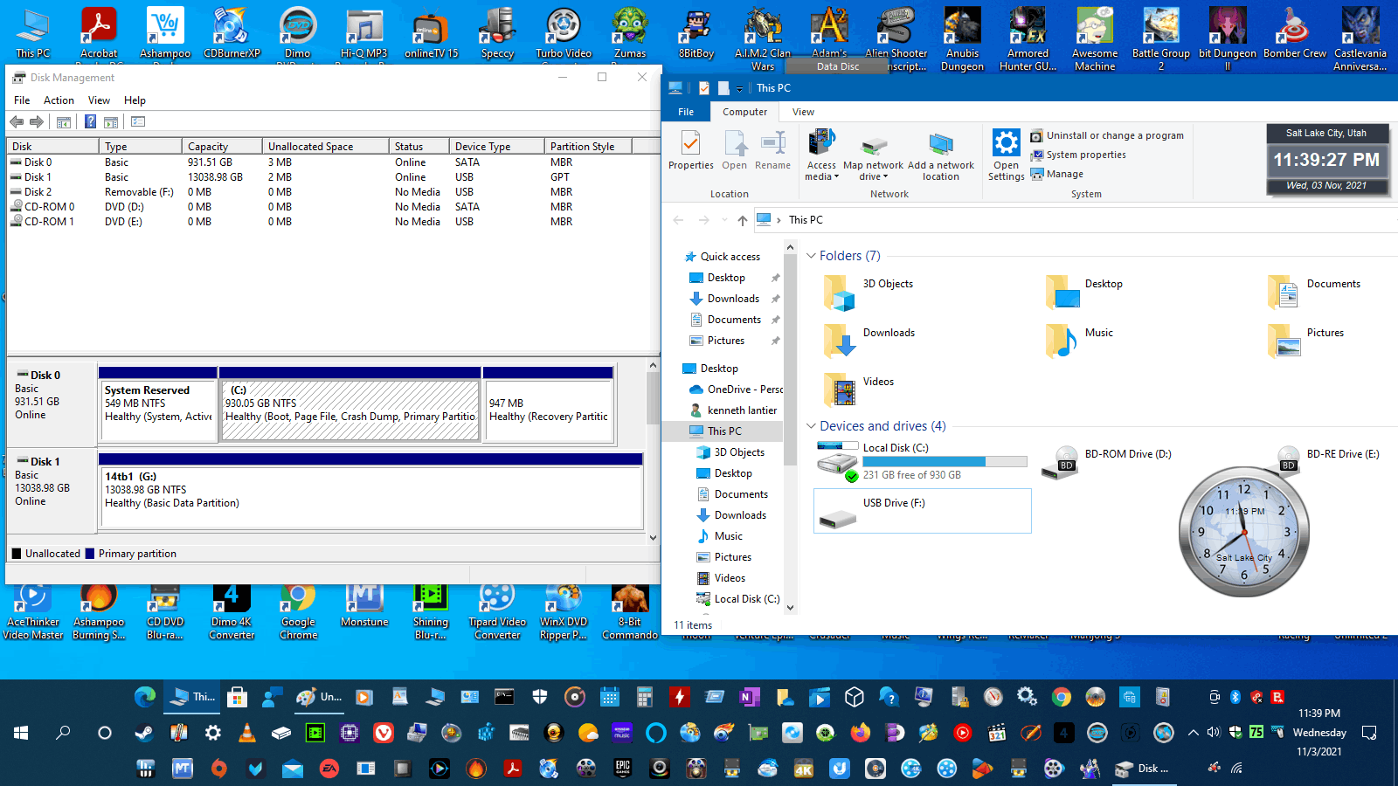The width and height of the screenshot is (1398, 786).
Task: Open the File menu in Disk Management
Action: pos(22,100)
